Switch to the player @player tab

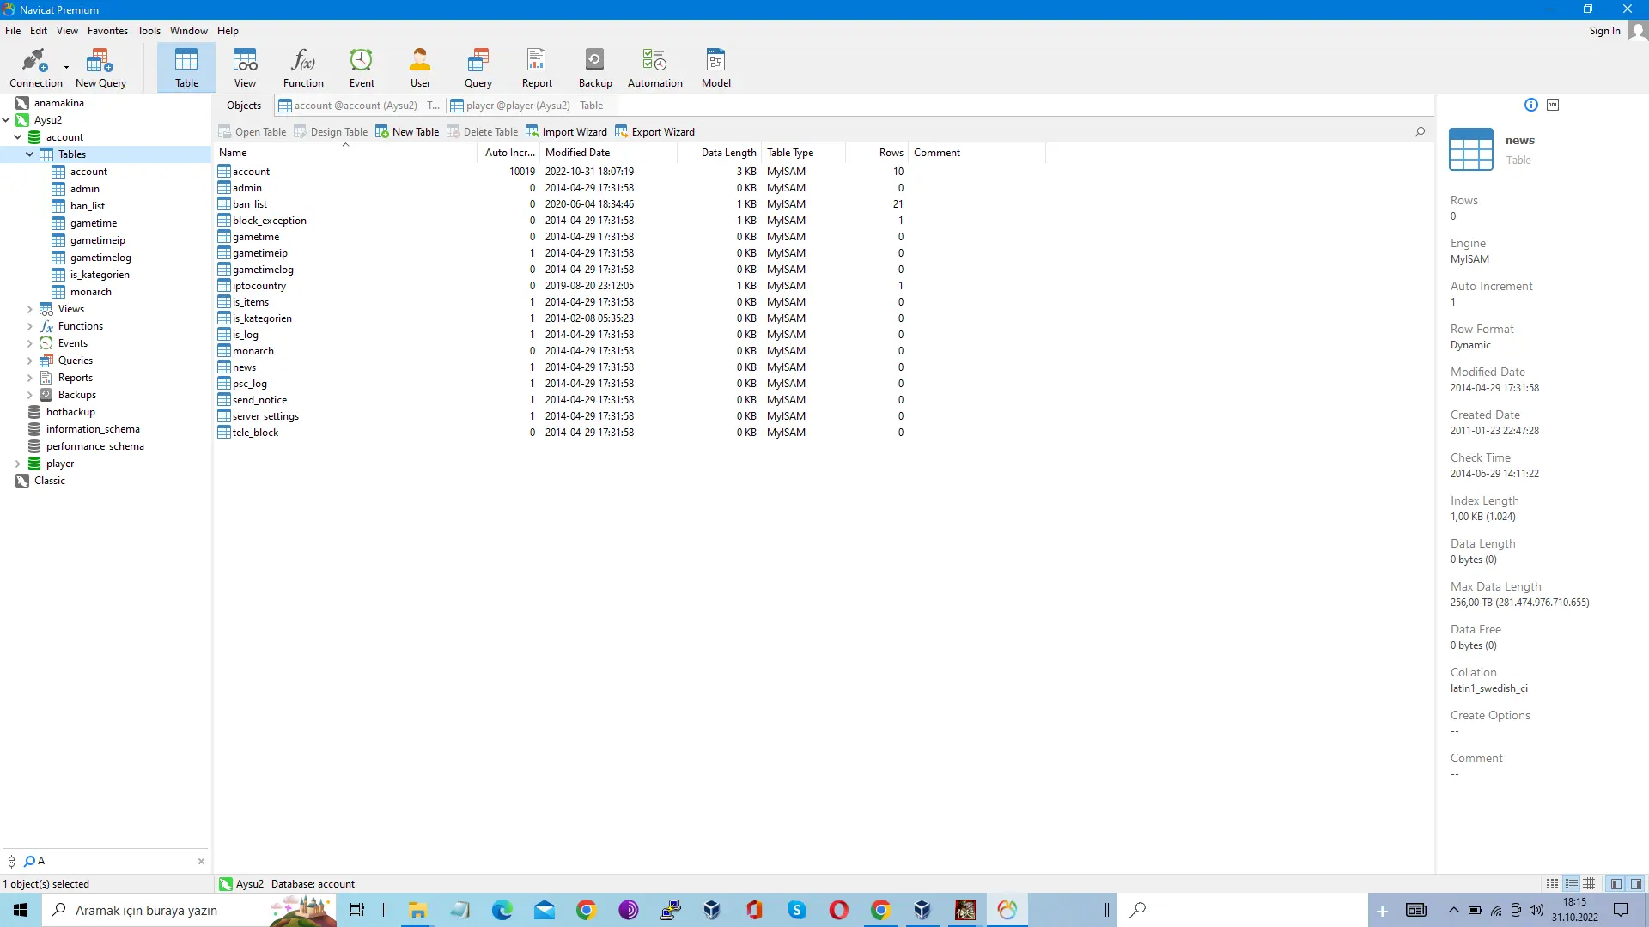526,106
